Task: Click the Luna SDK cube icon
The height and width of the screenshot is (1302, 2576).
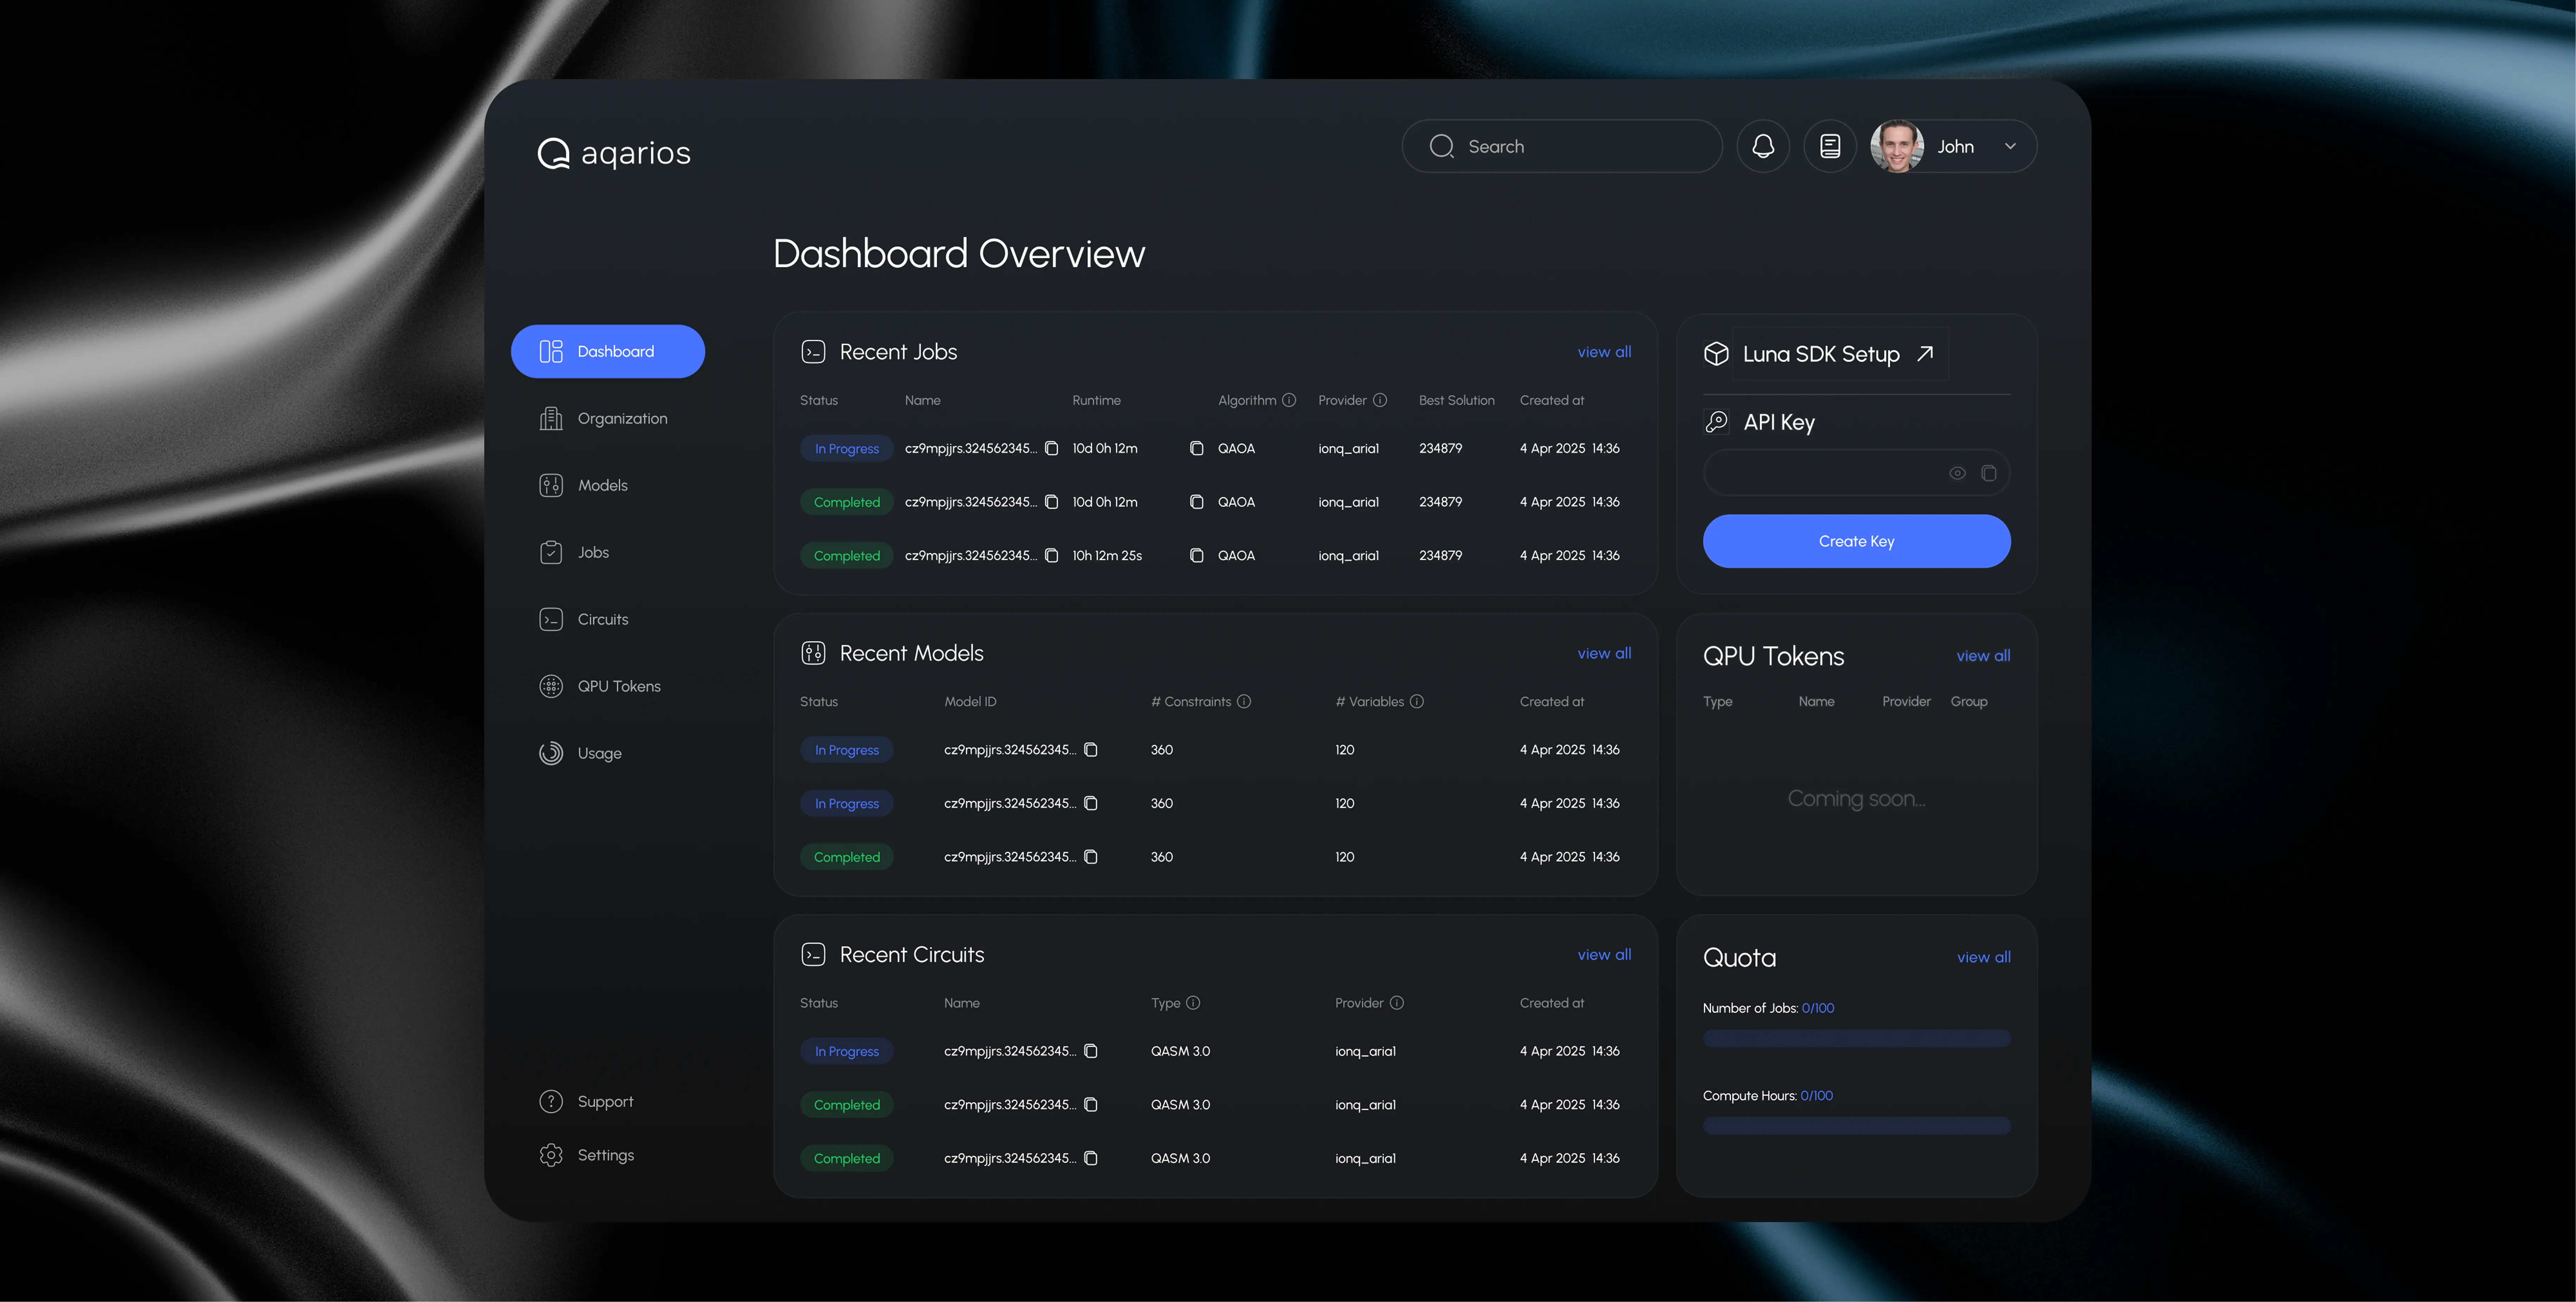Action: [1716, 354]
